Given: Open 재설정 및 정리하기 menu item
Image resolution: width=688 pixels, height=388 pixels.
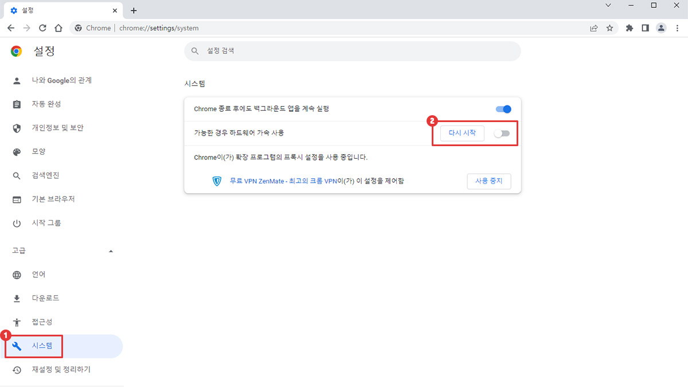Looking at the screenshot, I should pyautogui.click(x=61, y=370).
